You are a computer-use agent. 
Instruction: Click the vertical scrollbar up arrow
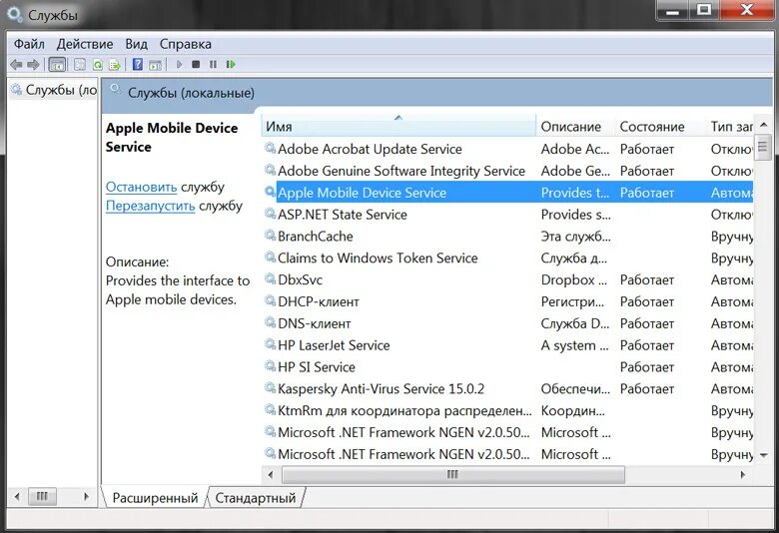pyautogui.click(x=764, y=125)
